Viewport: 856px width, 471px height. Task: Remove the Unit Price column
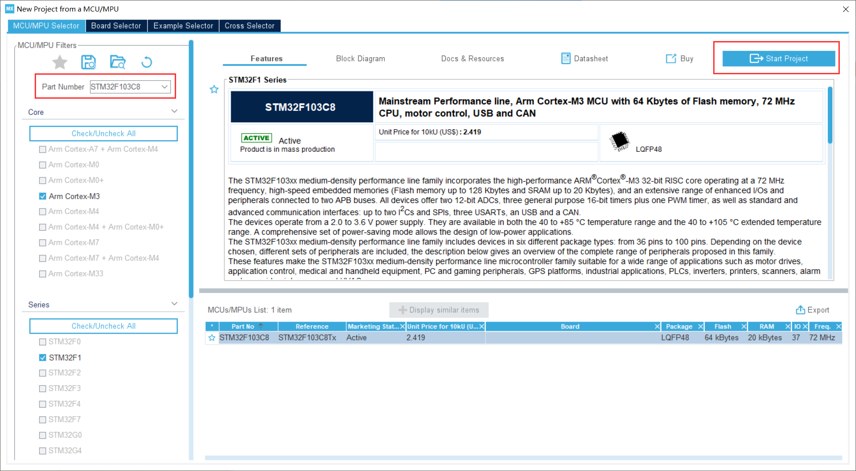(482, 327)
